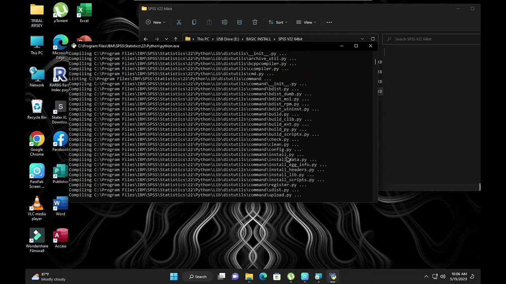Select the uTorrent desktop shortcut
Screen dimensions: 506x284
click(60, 13)
